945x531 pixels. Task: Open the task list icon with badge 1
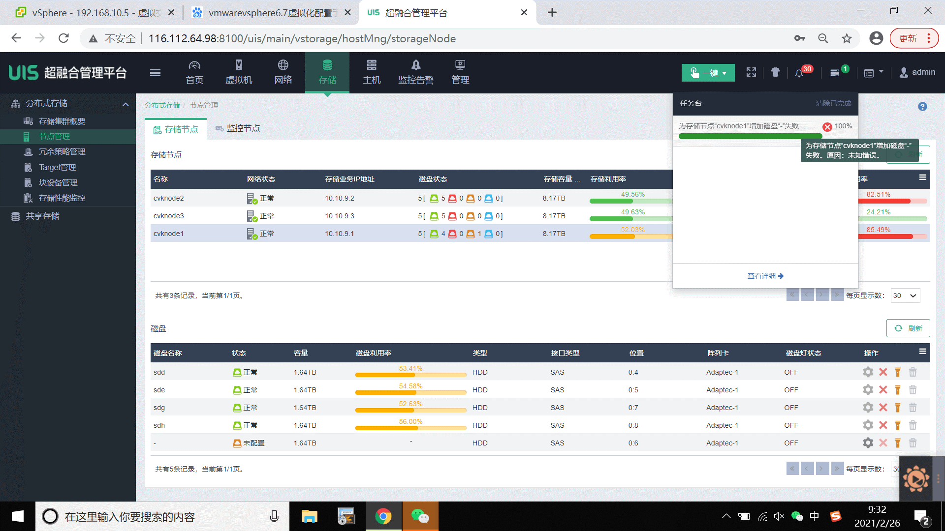click(835, 73)
